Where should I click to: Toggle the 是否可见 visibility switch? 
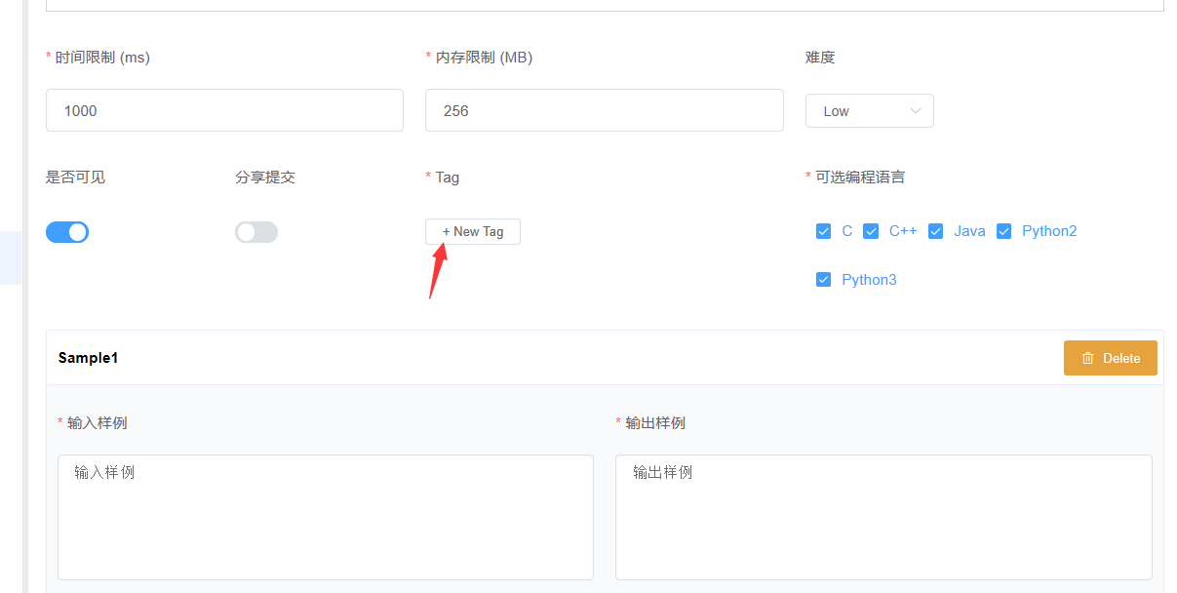tap(67, 232)
